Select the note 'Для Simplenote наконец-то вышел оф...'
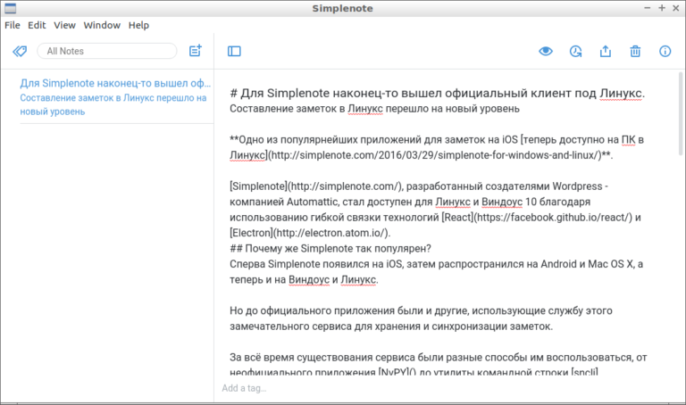This screenshot has height=405, width=686. [x=116, y=97]
